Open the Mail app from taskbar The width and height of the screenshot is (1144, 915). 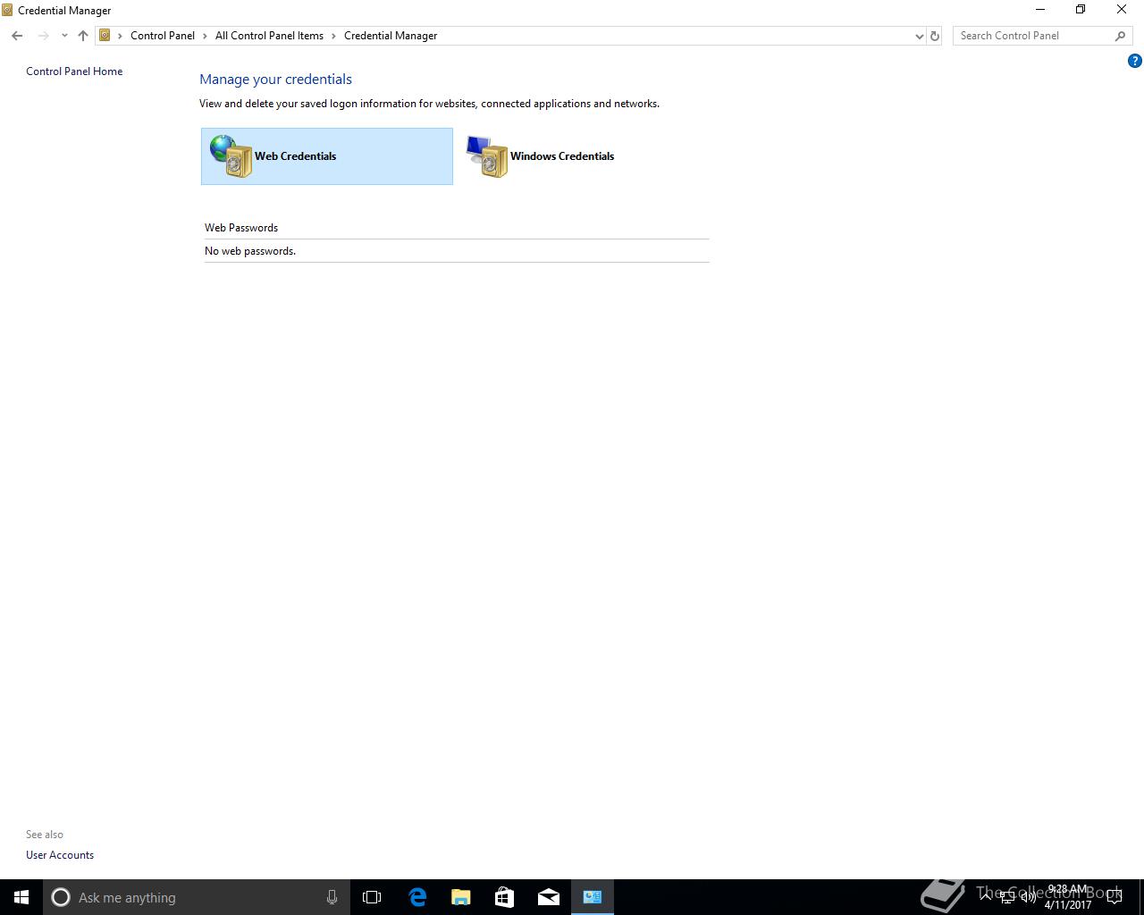pos(549,897)
